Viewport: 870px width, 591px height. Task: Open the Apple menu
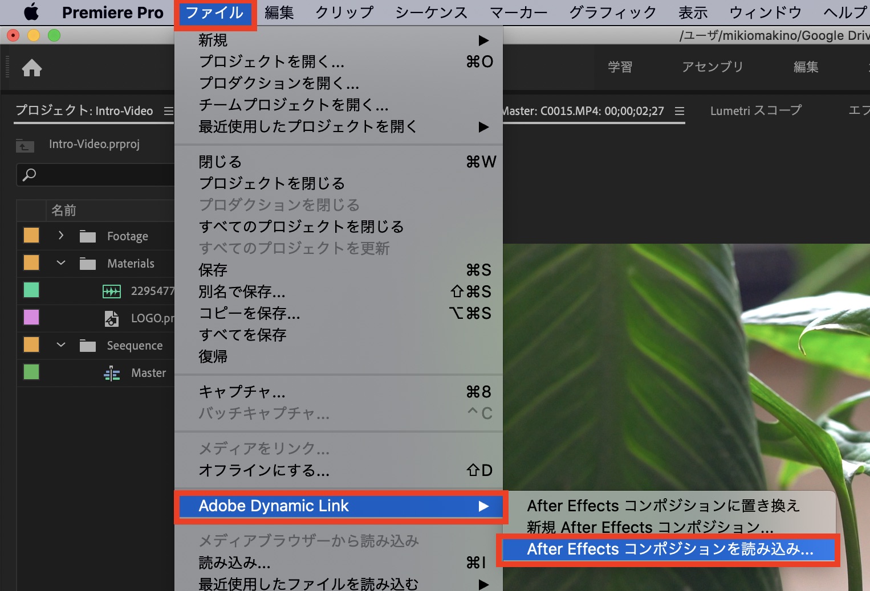click(31, 12)
